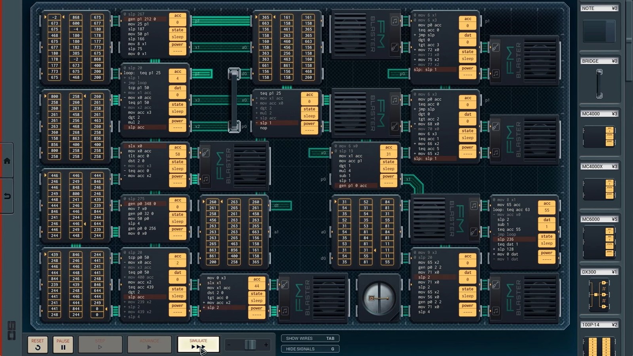
Task: Click the home icon on the left sidebar
Action: coord(7,161)
